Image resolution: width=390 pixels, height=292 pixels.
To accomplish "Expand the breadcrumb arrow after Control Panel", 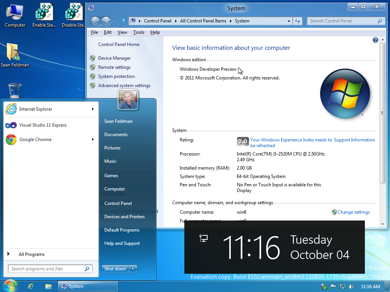I will (x=176, y=21).
